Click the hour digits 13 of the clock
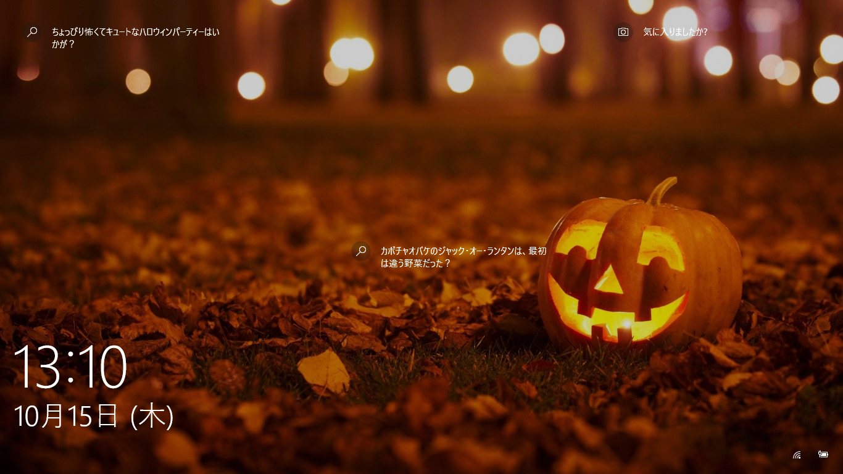843x474 pixels. click(x=38, y=368)
